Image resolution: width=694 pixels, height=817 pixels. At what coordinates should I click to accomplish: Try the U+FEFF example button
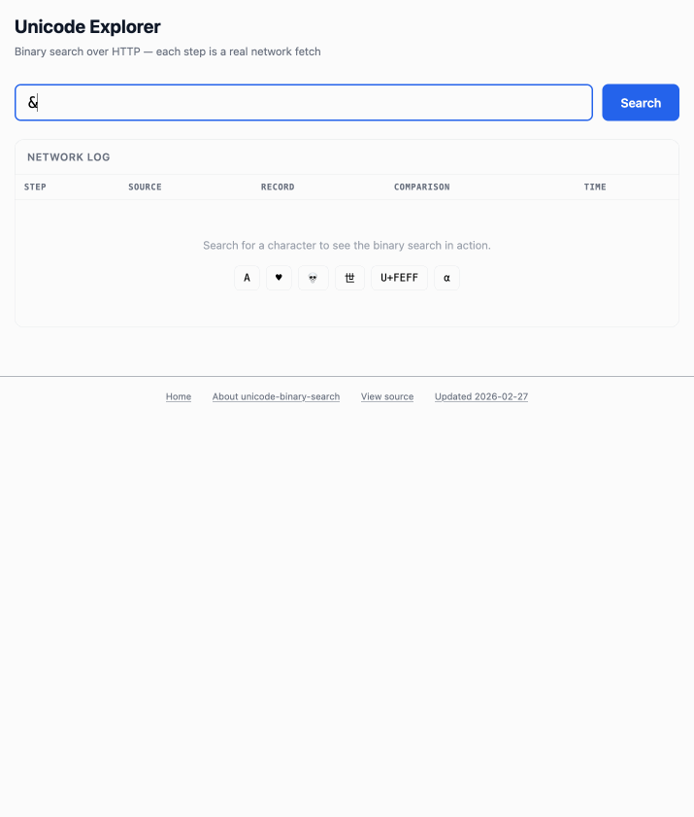pos(399,278)
